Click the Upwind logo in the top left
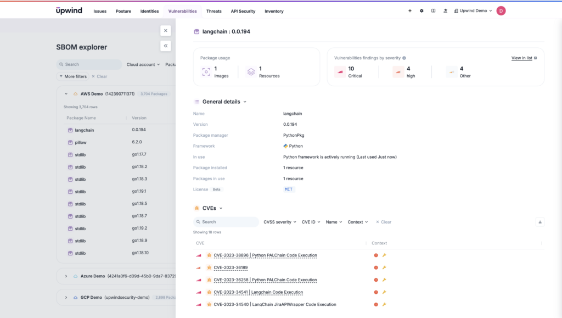Screen dimensions: 562x318 click(68, 10)
